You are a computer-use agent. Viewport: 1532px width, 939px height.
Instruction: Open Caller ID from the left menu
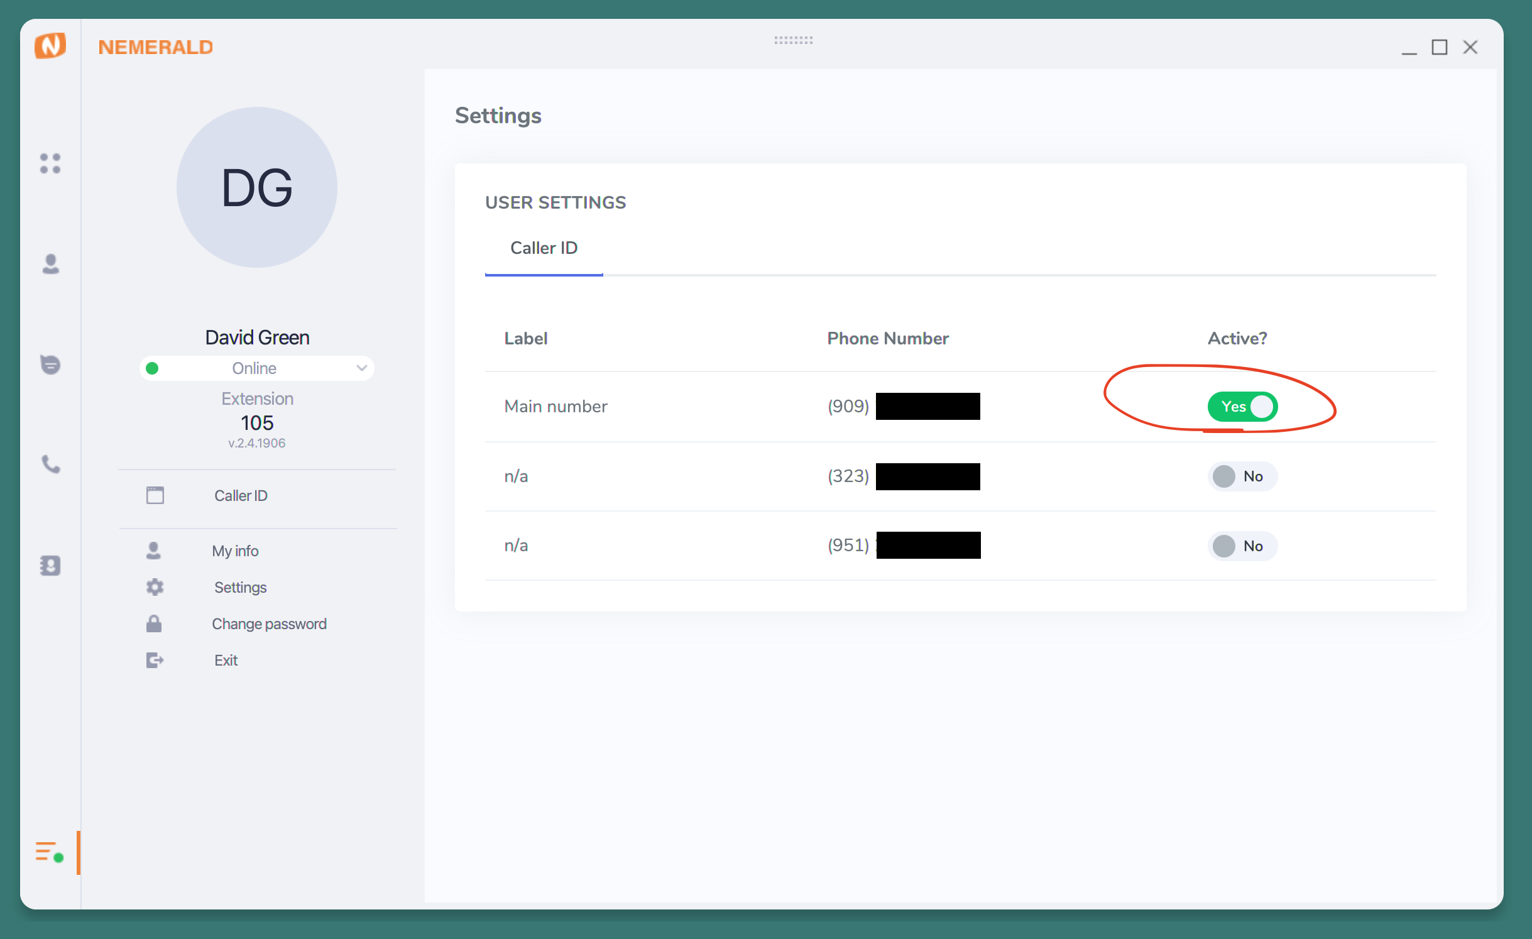(241, 496)
